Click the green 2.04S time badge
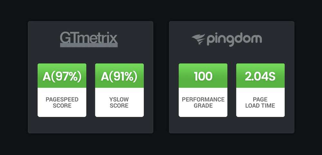Screen dimensions: 322x155 (x=260, y=76)
